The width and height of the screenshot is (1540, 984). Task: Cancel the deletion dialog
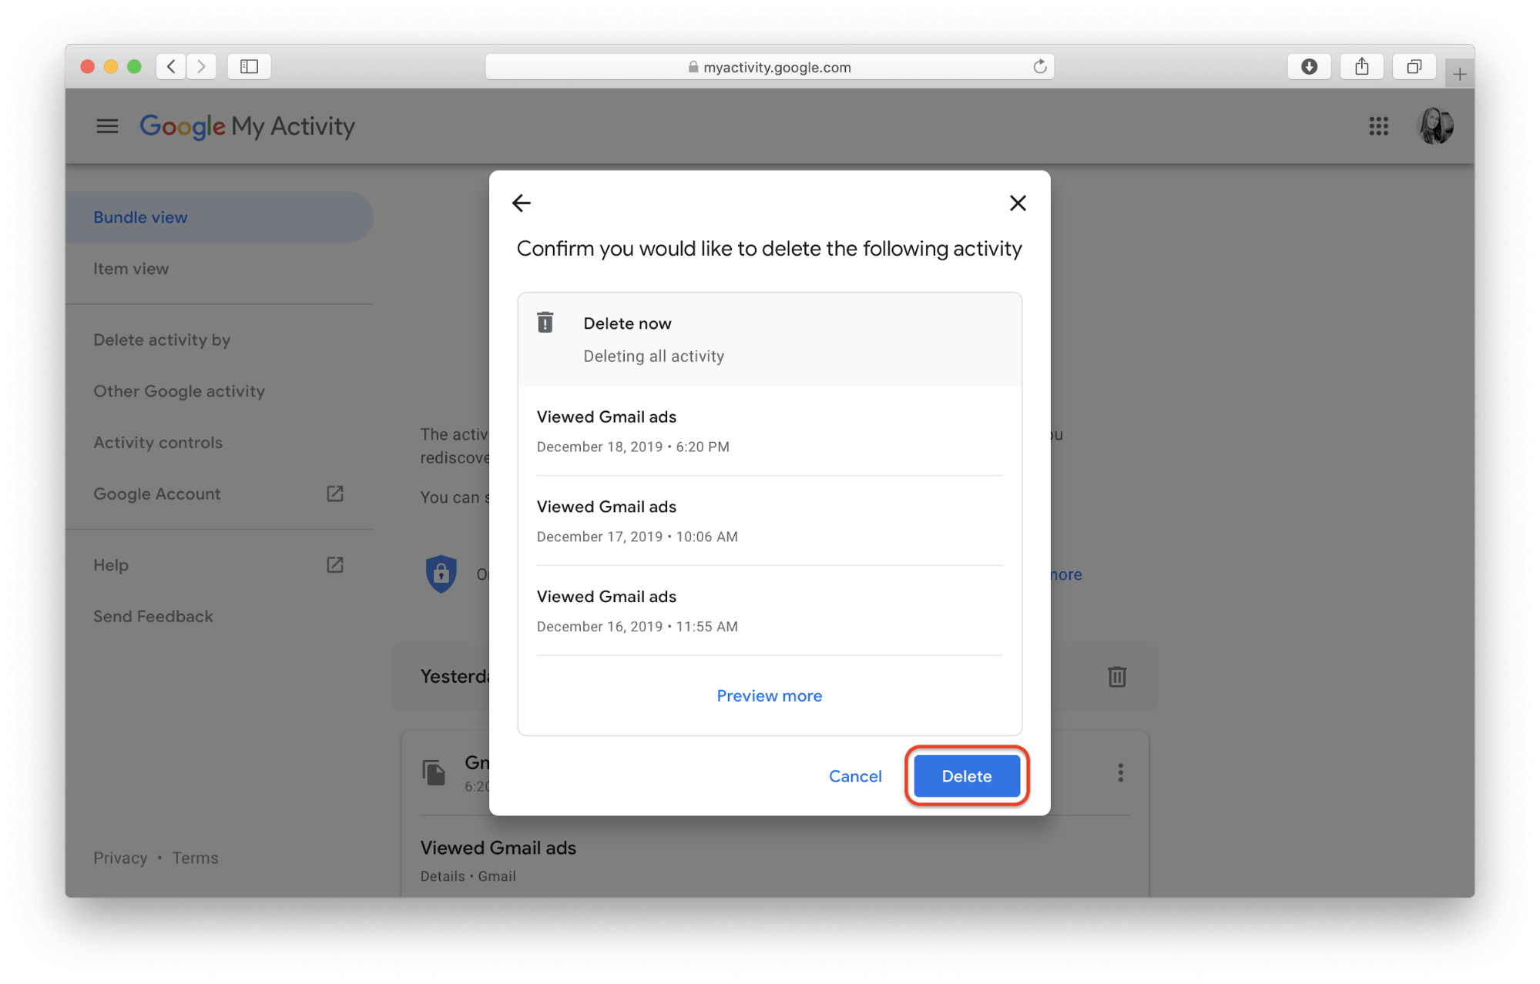click(x=855, y=776)
